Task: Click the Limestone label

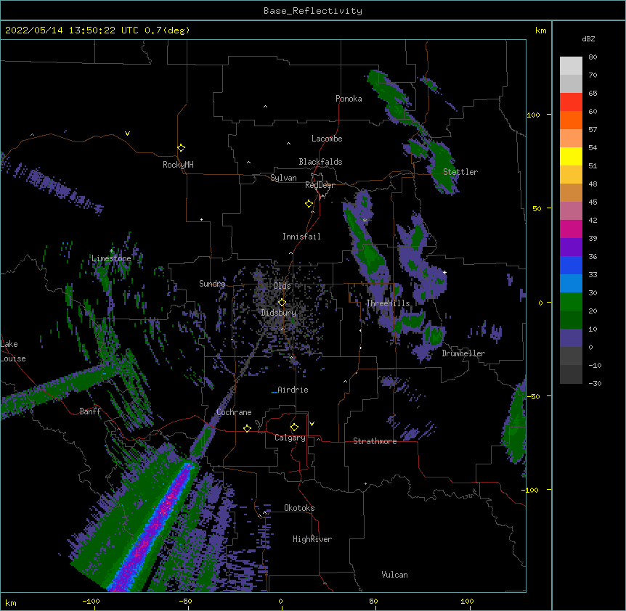Action: [111, 258]
